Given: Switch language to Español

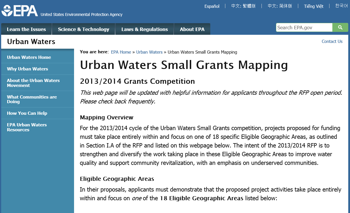Looking at the screenshot, I should pos(212,6).
